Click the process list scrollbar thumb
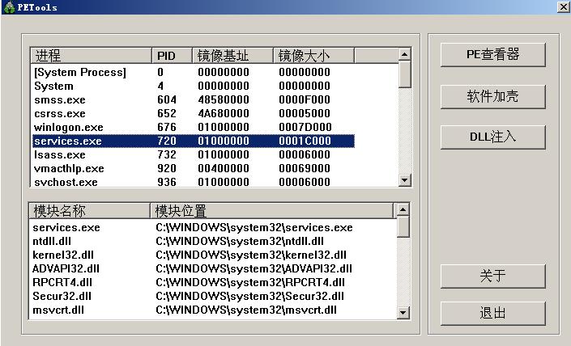Viewport: 571px width, 346px height. point(405,74)
